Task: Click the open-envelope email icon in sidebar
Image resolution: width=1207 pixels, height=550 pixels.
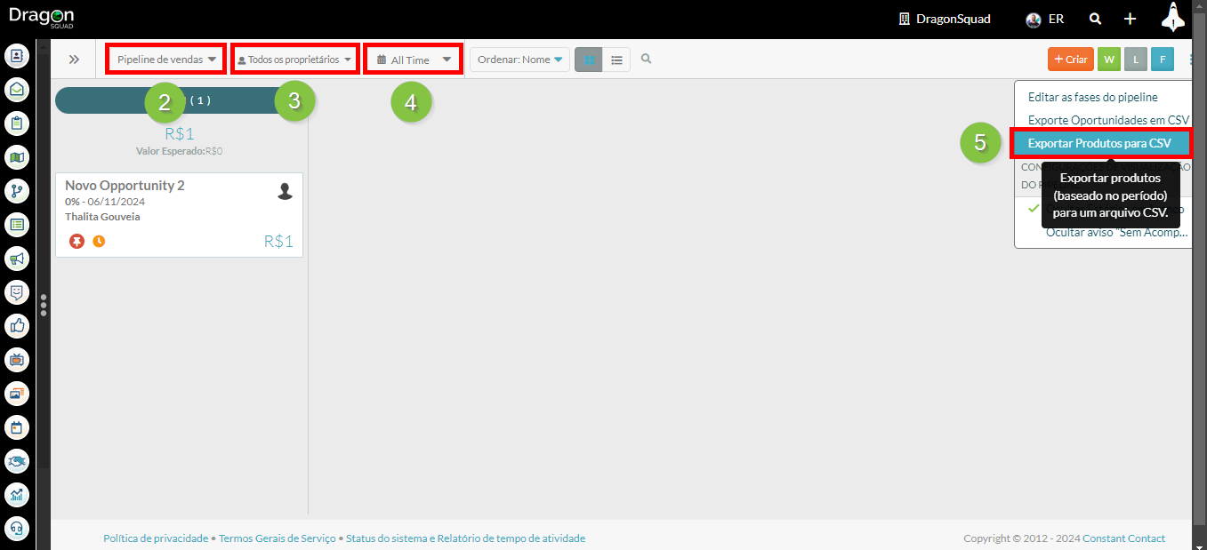Action: [x=17, y=90]
